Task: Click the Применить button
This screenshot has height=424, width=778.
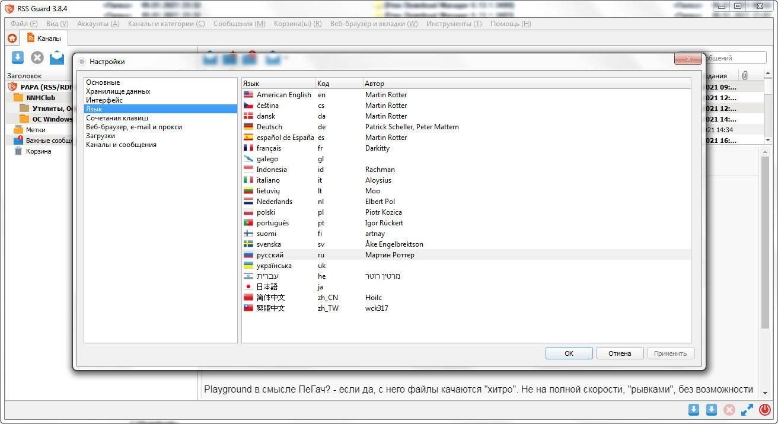Action: [671, 353]
